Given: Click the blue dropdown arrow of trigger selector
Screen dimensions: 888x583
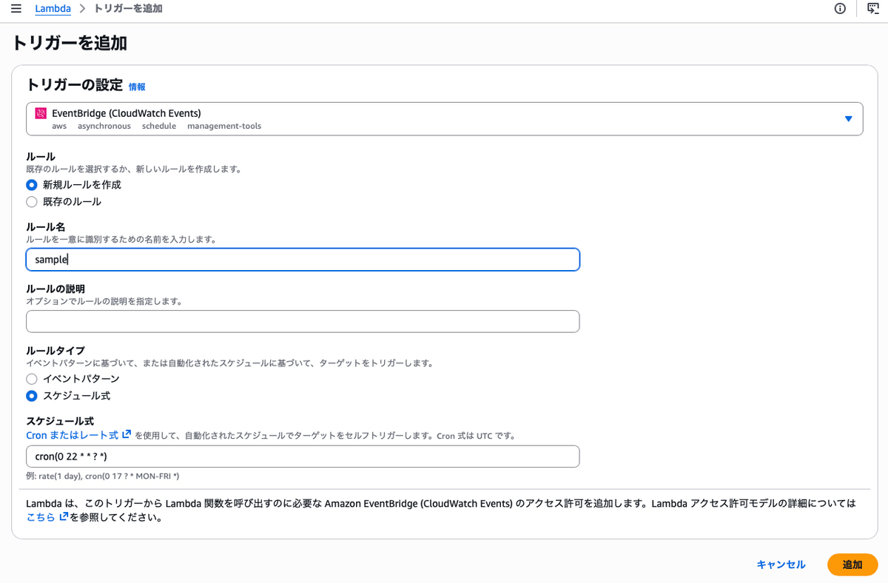Looking at the screenshot, I should [848, 118].
